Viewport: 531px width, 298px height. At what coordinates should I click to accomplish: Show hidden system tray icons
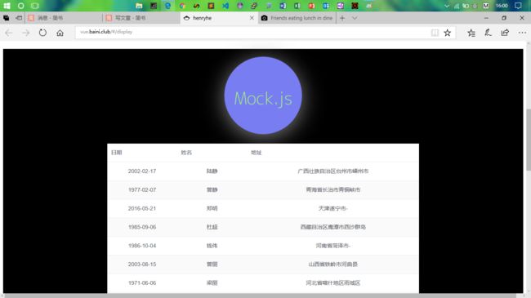pos(447,6)
